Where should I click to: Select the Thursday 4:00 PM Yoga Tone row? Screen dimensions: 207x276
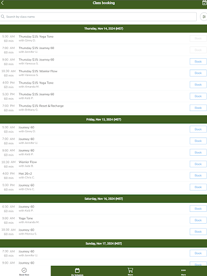pyautogui.click(x=103, y=85)
